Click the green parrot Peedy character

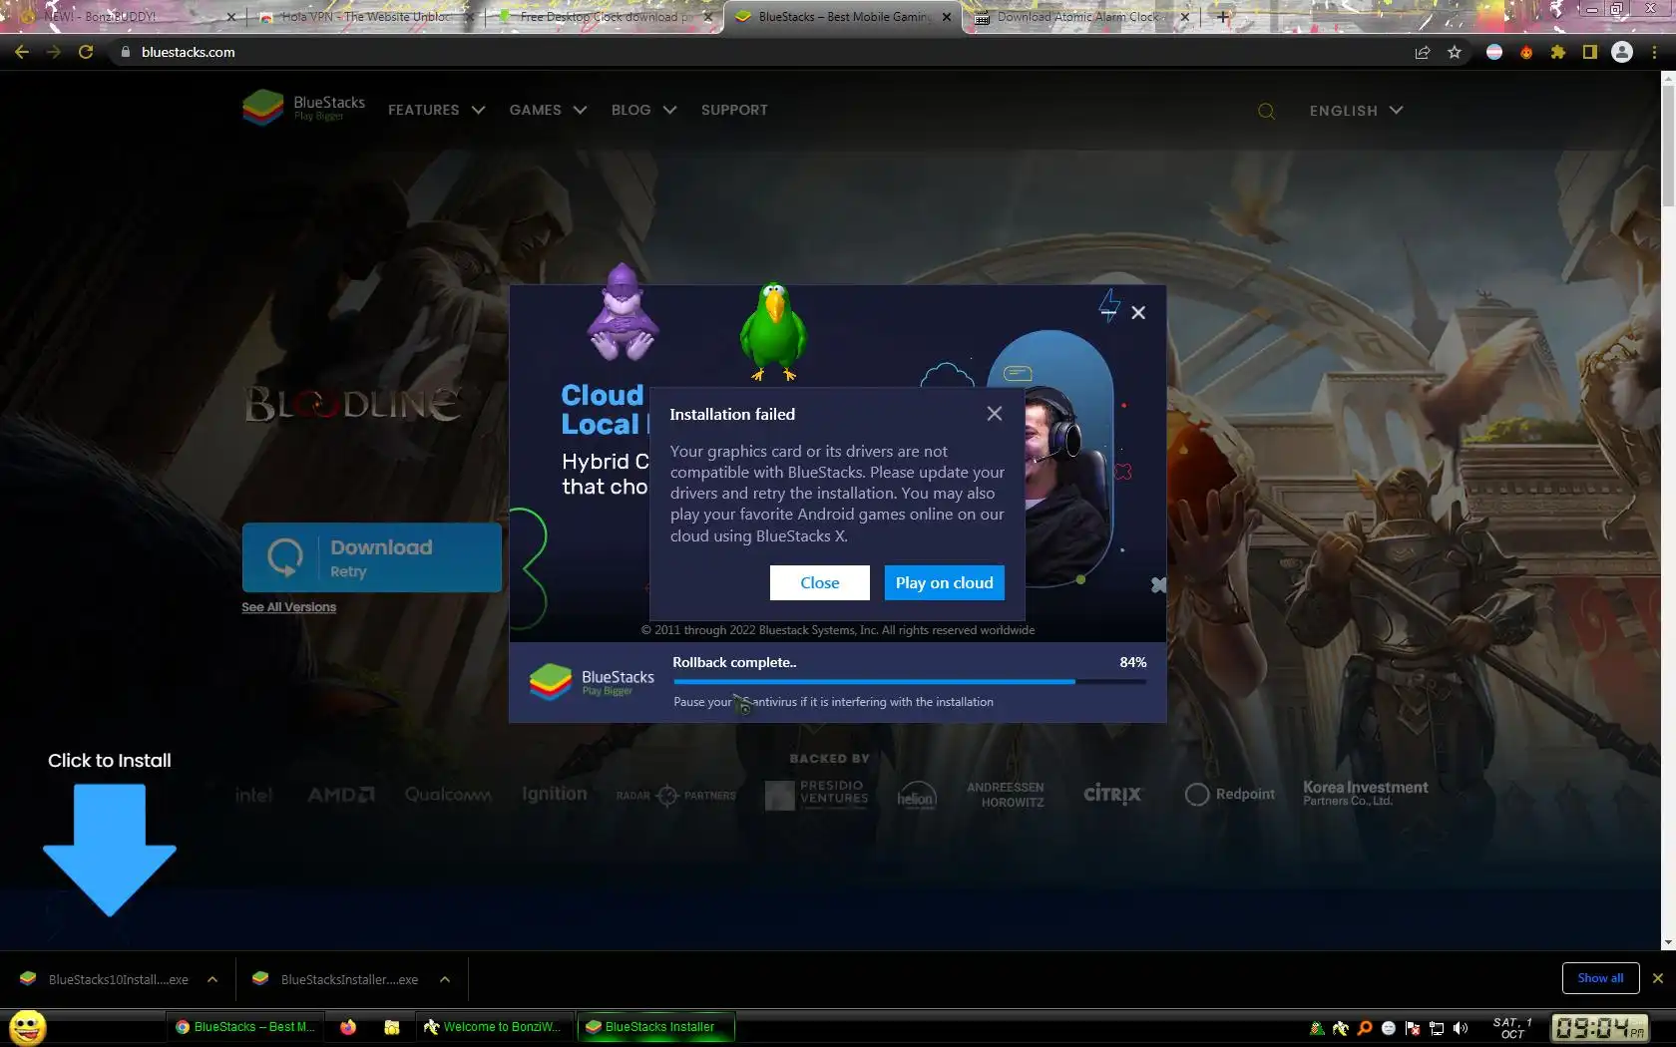tap(772, 332)
